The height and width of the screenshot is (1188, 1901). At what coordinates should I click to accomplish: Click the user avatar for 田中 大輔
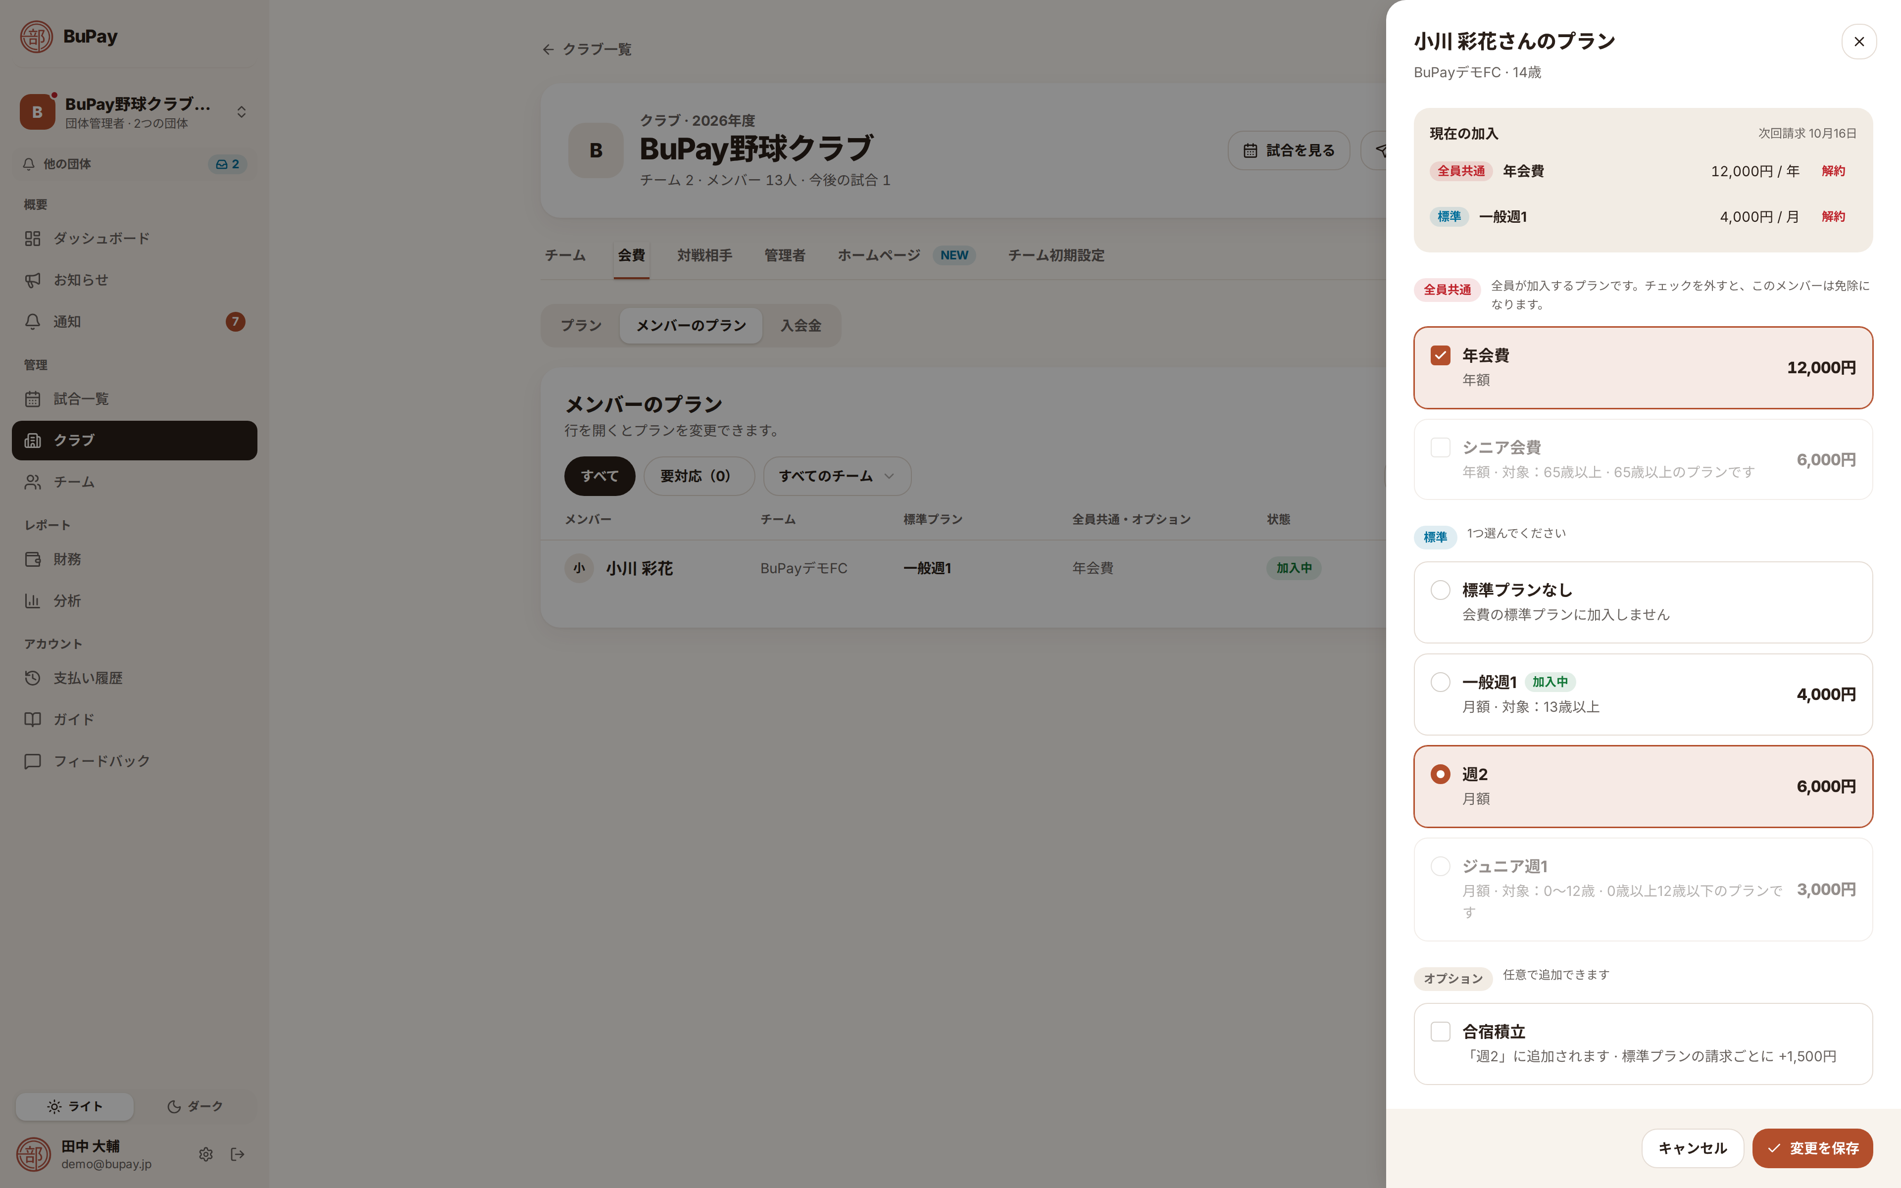34,1154
